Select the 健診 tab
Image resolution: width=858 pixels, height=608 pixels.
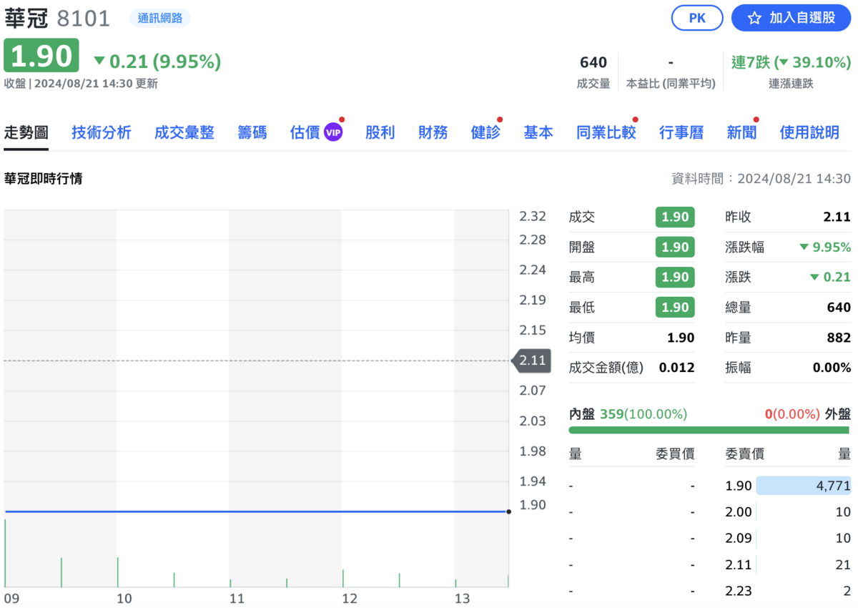click(485, 132)
